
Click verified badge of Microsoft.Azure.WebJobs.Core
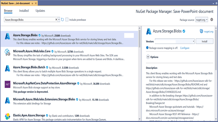coord(52,51)
